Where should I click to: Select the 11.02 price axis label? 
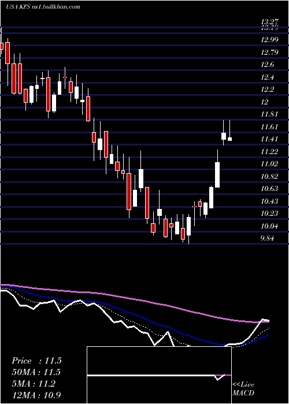tap(269, 164)
